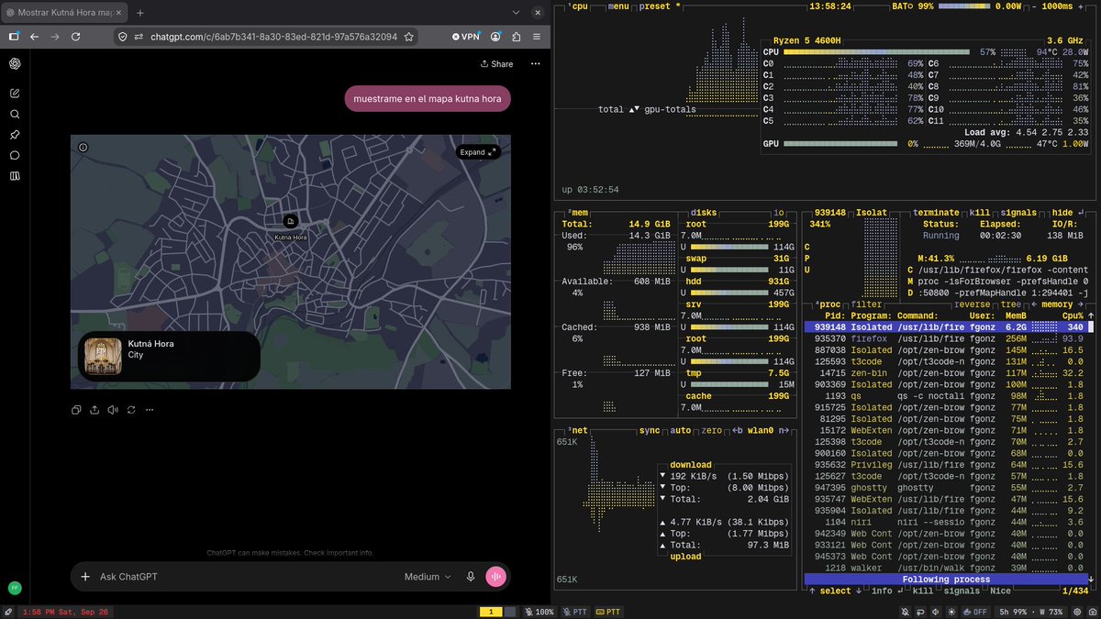The image size is (1101, 619).
Task: Click the browser address bar URL
Action: click(273, 37)
